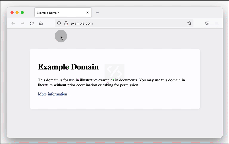The height and width of the screenshot is (144, 229).
Task: Go back using the back arrow
Action: (x=13, y=23)
